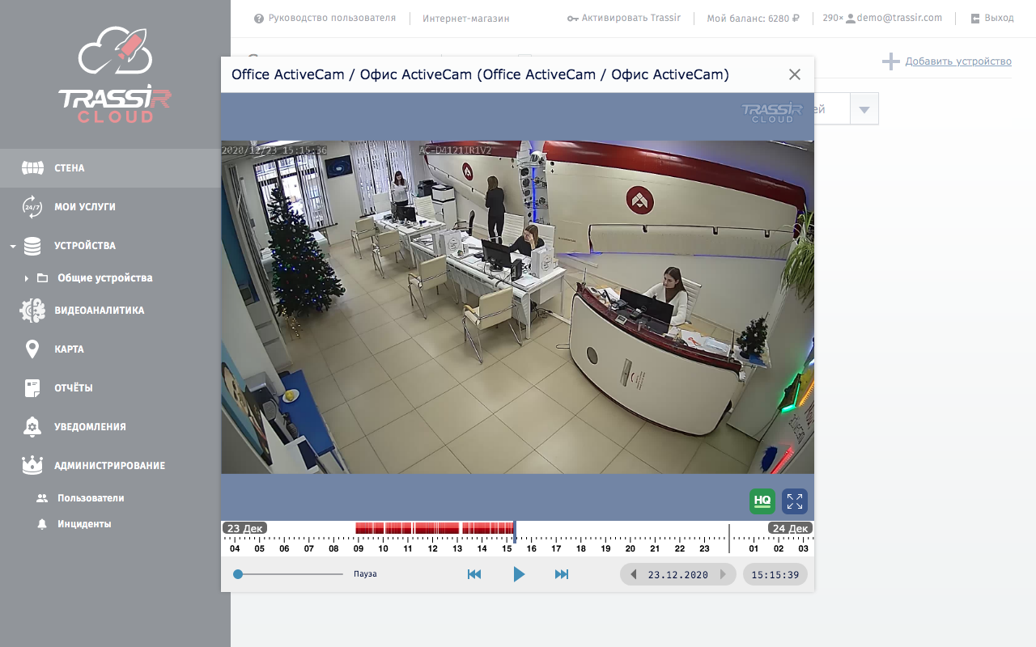Enter fullscreen video mode
The height and width of the screenshot is (647, 1036).
(x=795, y=501)
